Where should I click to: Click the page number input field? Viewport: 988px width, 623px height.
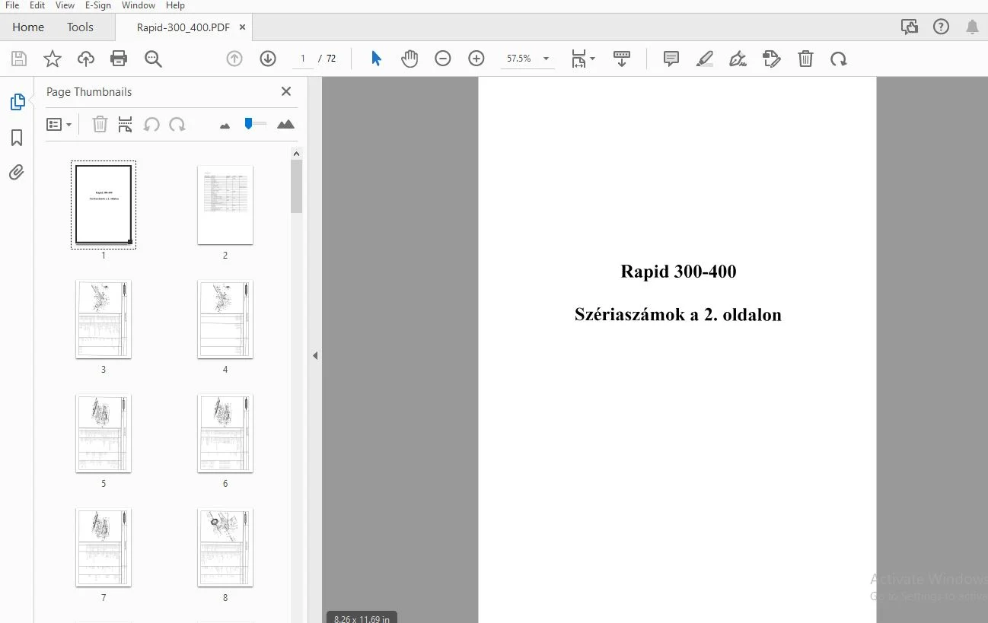[x=303, y=59]
